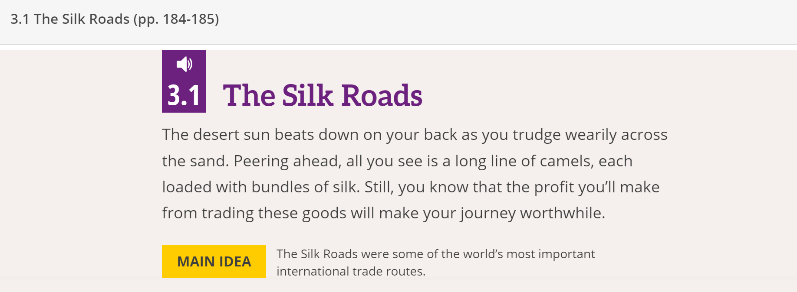Click the purple "The Silk Roads" heading

(x=322, y=95)
